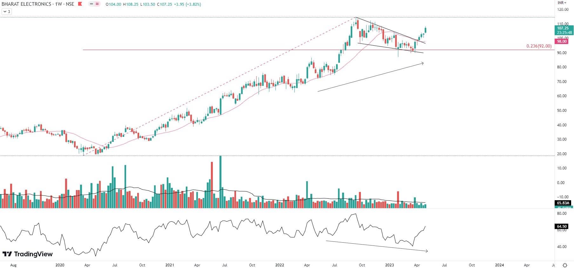
Task: Click the grey dash icon in the status pill
Action: [92, 4]
